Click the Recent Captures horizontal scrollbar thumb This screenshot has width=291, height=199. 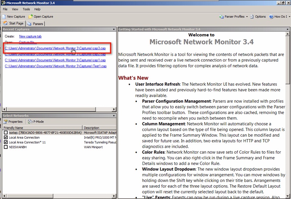tap(51, 109)
